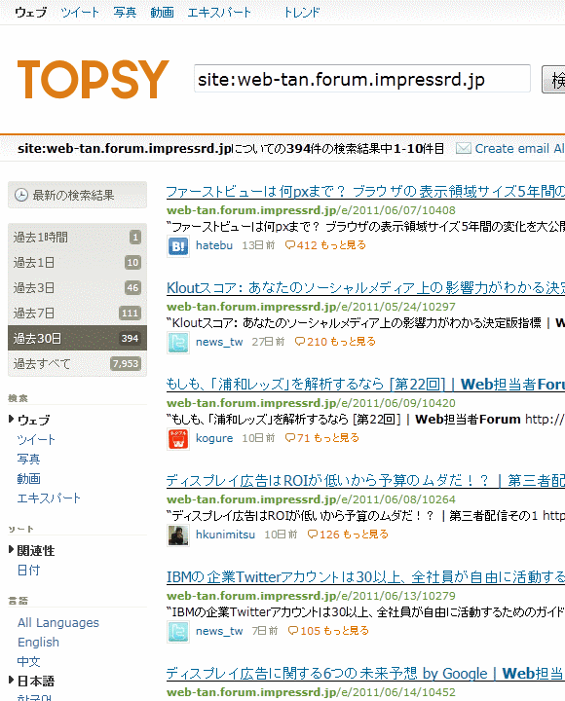
Task: Filter results to 過去3日
Action: pos(77,288)
